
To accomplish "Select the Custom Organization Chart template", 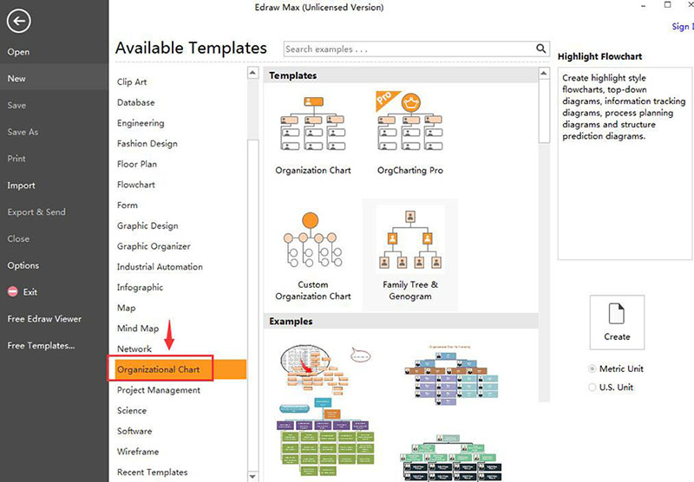I will 313,257.
